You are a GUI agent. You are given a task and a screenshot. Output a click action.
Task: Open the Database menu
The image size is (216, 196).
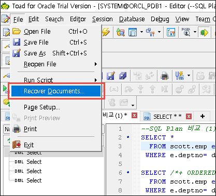pyautogui.click(x=132, y=19)
